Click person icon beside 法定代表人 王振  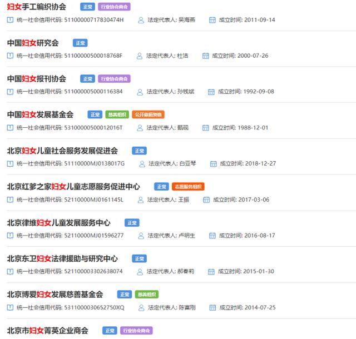click(141, 200)
